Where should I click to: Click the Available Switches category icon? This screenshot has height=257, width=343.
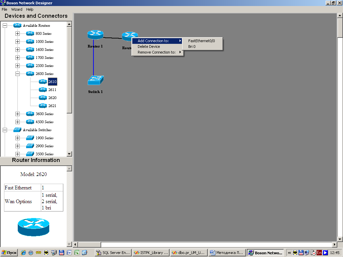(x=17, y=130)
